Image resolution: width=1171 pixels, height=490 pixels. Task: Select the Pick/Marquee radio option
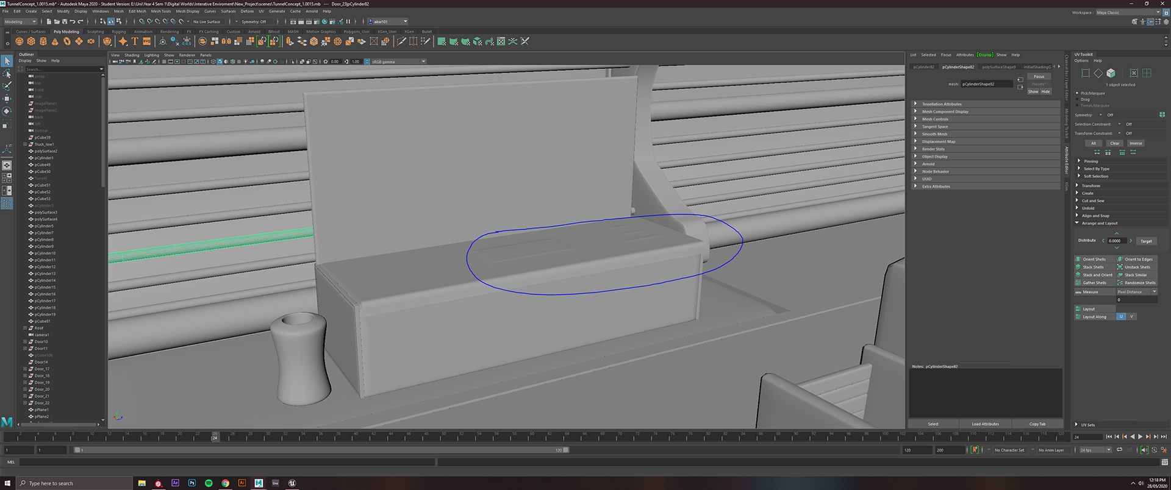pos(1077,93)
